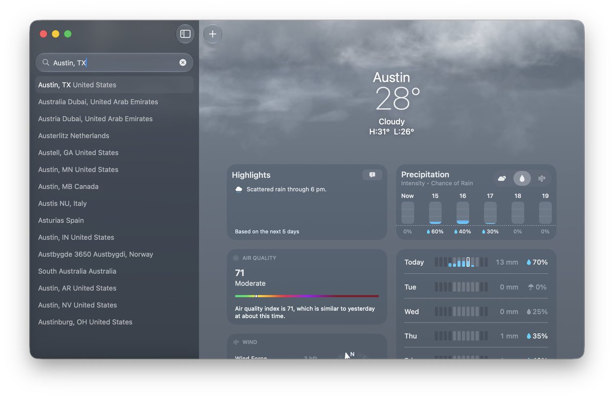This screenshot has width=614, height=398.
Task: Select hour 19 precipitation bar
Action: [545, 212]
